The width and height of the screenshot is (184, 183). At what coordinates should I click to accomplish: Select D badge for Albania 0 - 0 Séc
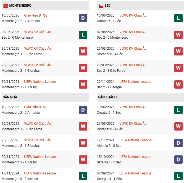coord(178,143)
